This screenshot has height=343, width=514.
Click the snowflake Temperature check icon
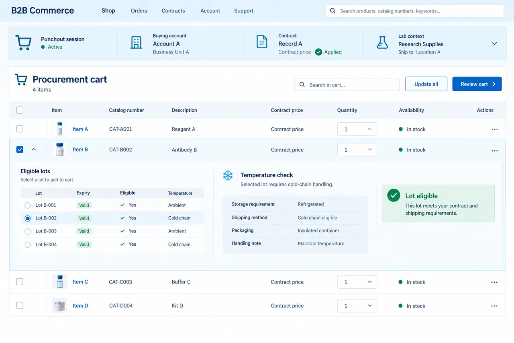[x=228, y=175]
